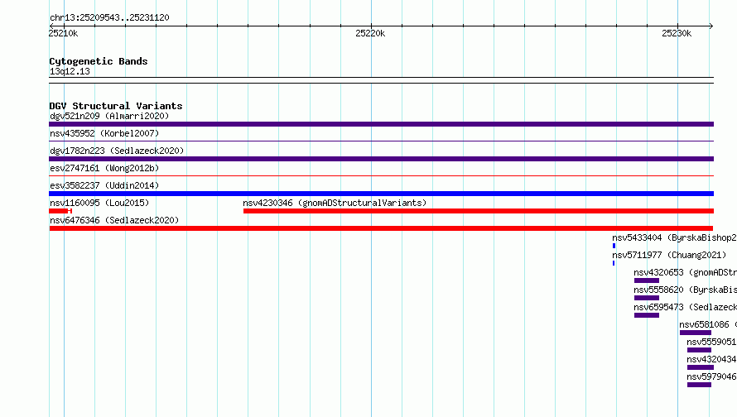Image resolution: width=737 pixels, height=417 pixels.
Task: Click the 25210k ruler label
Action: tap(63, 33)
